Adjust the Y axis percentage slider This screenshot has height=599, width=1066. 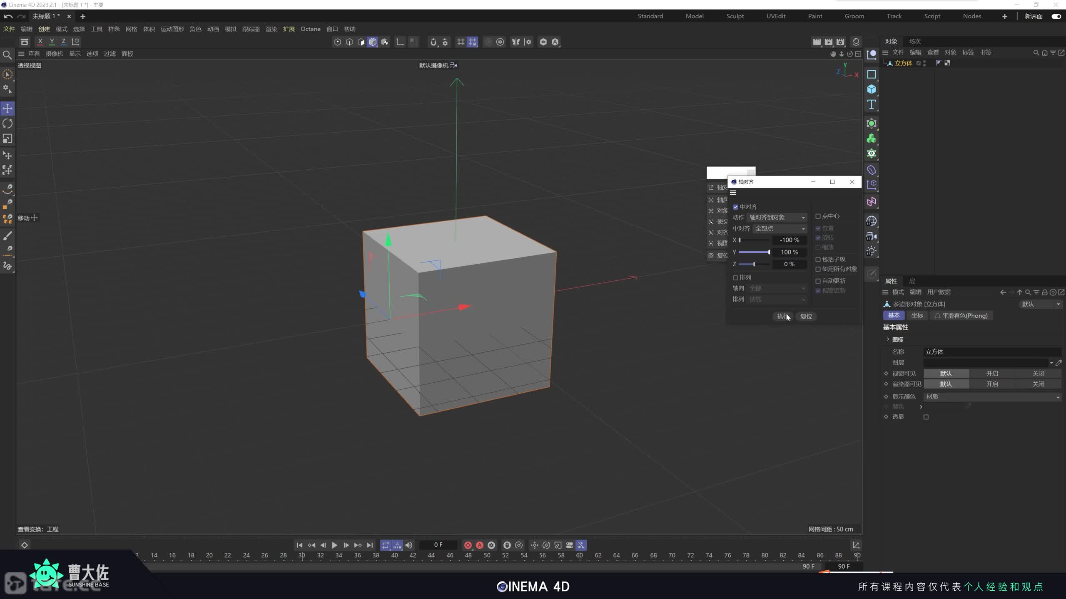[x=769, y=252]
